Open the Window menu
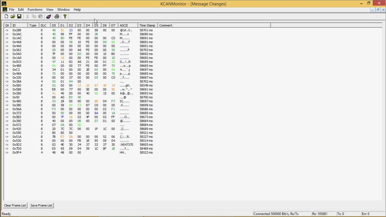386x217 pixels. [64, 10]
